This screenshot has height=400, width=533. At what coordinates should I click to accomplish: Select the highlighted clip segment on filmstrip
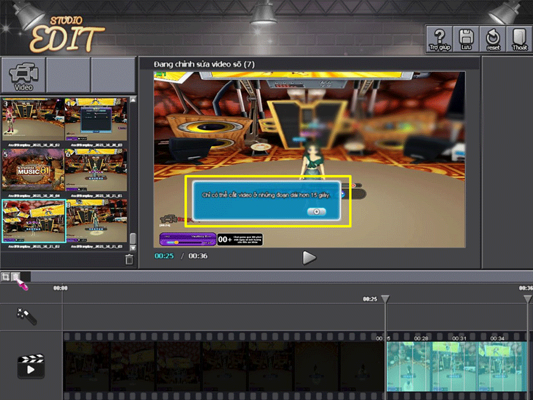point(456,366)
